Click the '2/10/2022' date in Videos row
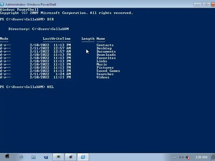Viewport: 215px width, 161px height. [x=40, y=77]
